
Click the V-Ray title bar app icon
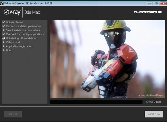(x=2, y=3)
